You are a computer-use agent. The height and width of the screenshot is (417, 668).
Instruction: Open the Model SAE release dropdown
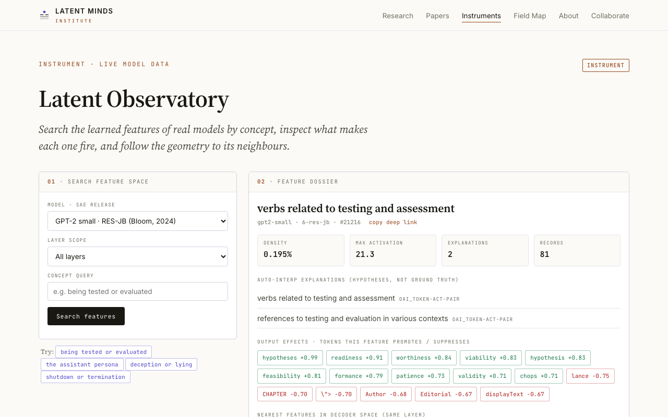[x=138, y=221]
